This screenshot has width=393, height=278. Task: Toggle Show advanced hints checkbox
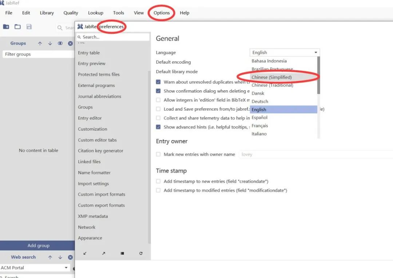click(x=158, y=127)
